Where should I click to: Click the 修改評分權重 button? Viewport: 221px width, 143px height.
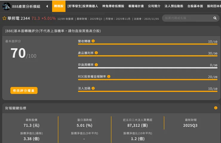[24, 90]
